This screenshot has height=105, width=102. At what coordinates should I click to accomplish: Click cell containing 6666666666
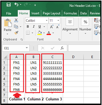pos(52,90)
